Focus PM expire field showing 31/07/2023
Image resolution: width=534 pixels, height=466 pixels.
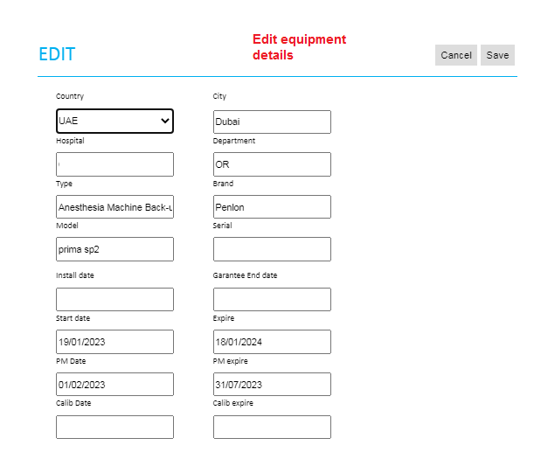(272, 385)
